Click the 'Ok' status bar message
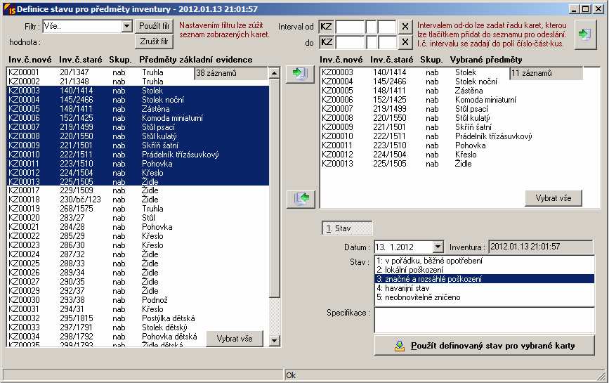This screenshot has height=383, width=609. 291,375
